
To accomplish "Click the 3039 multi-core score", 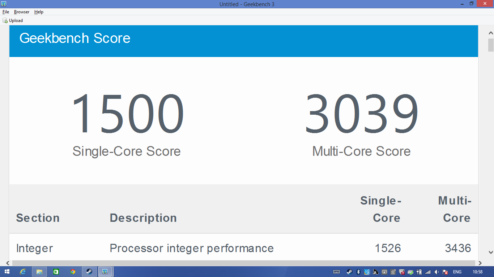I will 361,114.
